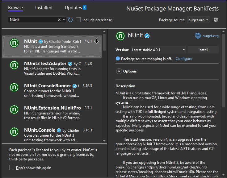Click version 4.5.0 on NUnit3TestAdapter row
This screenshot has height=178, width=227.
pyautogui.click(x=88, y=64)
